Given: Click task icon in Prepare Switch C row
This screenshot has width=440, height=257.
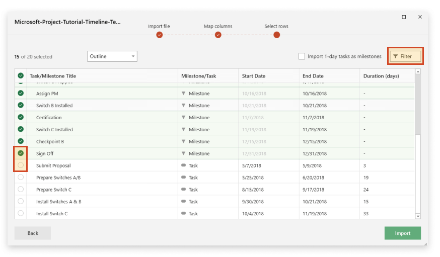Looking at the screenshot, I should point(184,190).
